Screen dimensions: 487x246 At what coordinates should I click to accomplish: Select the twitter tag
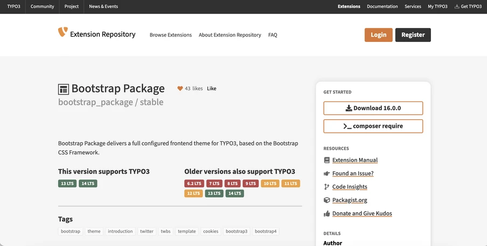(147, 231)
